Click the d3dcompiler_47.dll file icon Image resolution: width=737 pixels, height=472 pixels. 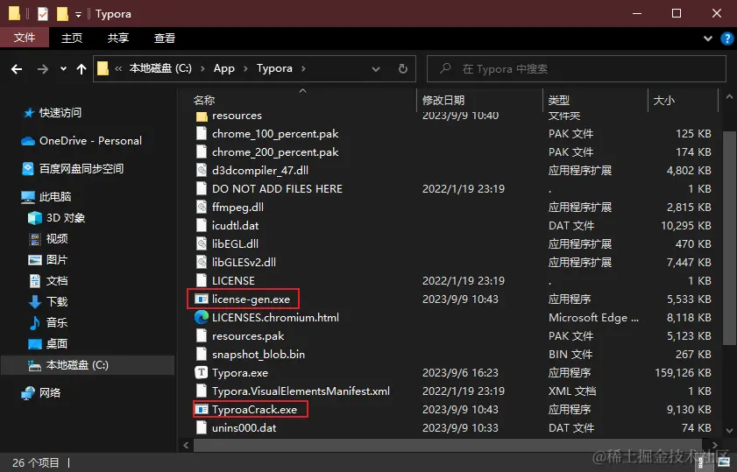(x=202, y=171)
